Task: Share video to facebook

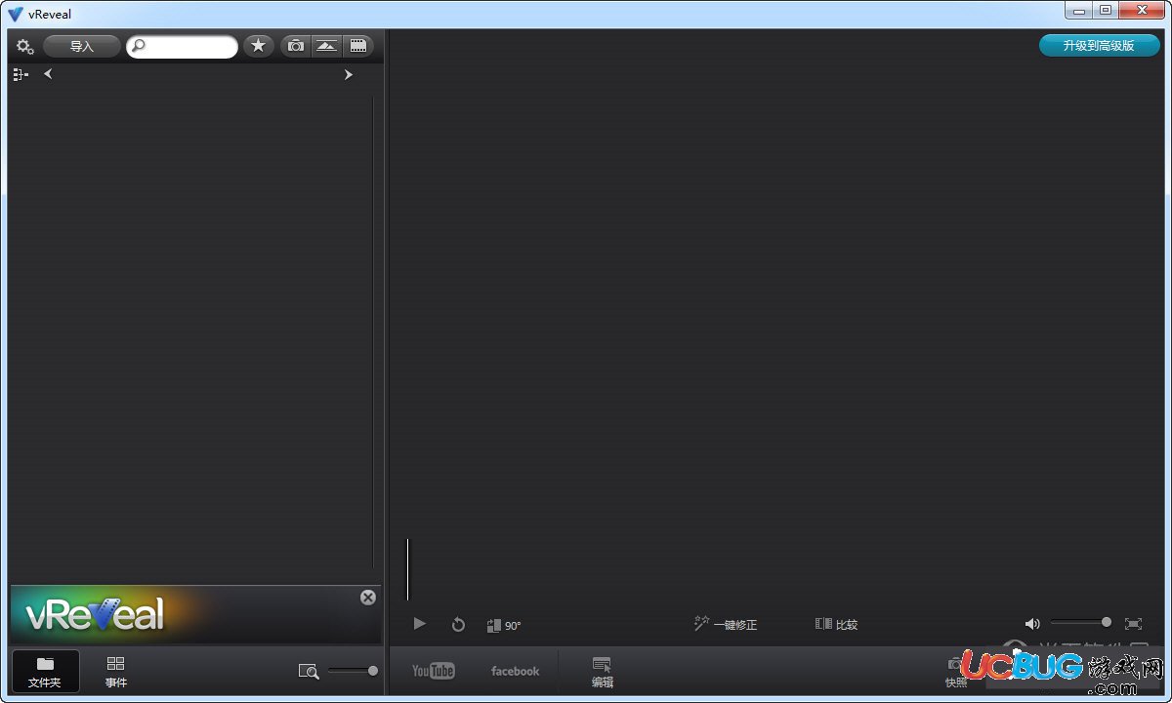Action: tap(516, 671)
